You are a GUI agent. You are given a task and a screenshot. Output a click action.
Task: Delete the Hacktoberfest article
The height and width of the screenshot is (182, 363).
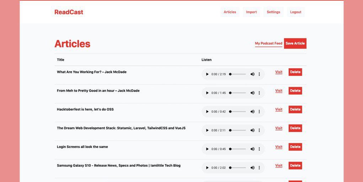295,109
